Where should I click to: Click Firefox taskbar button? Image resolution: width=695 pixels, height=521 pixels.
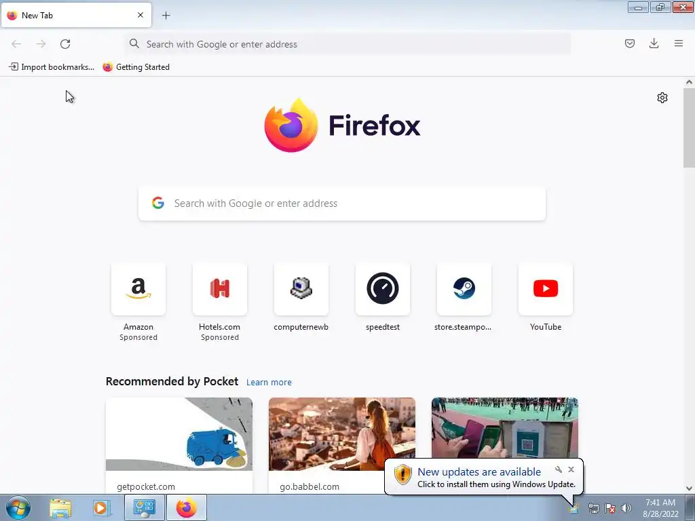187,507
